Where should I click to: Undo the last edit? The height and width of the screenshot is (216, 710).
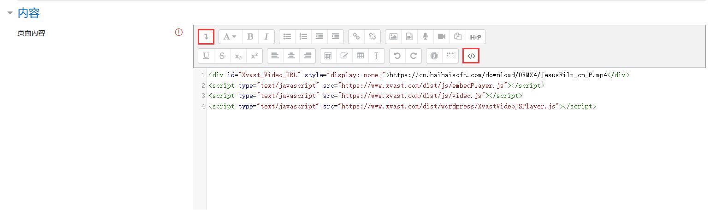(397, 56)
